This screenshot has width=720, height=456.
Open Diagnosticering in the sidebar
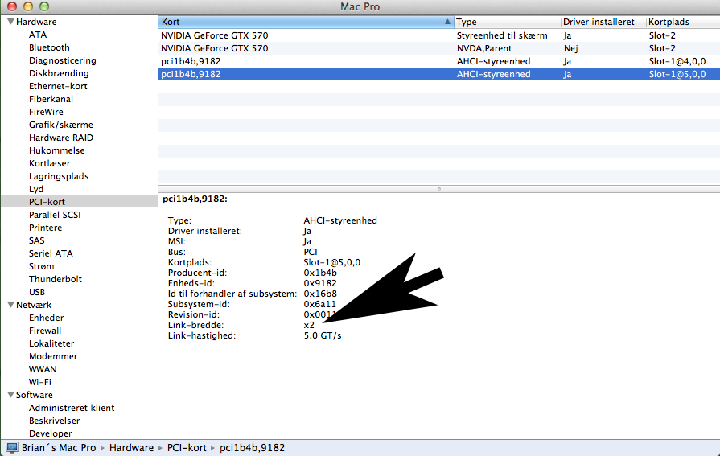(63, 60)
